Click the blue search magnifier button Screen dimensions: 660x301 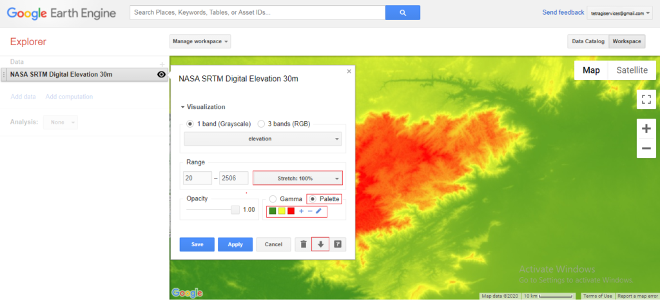pos(402,13)
